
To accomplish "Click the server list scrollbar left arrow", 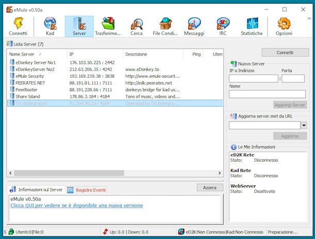I will [11, 173].
